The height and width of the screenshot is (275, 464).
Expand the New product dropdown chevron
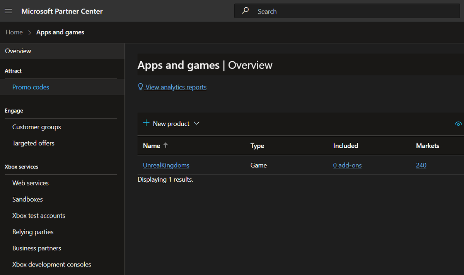click(196, 123)
